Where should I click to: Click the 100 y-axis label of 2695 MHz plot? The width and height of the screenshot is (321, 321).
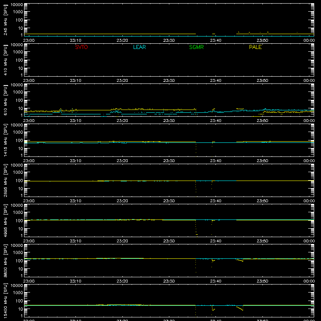(19, 181)
